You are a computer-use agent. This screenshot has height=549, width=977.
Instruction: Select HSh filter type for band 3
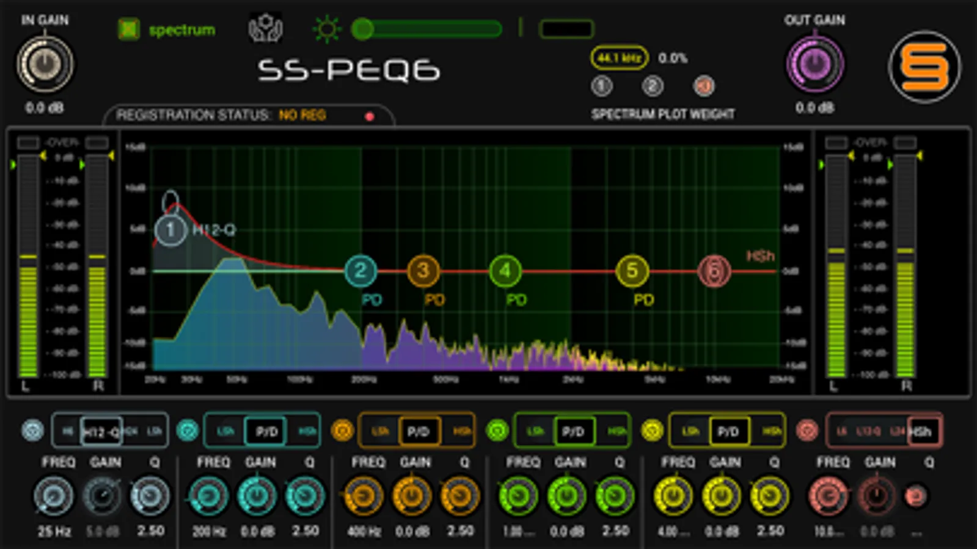click(462, 431)
